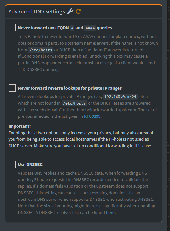
Task: Click the orange reload arrow icon in header
Action: 78,11
